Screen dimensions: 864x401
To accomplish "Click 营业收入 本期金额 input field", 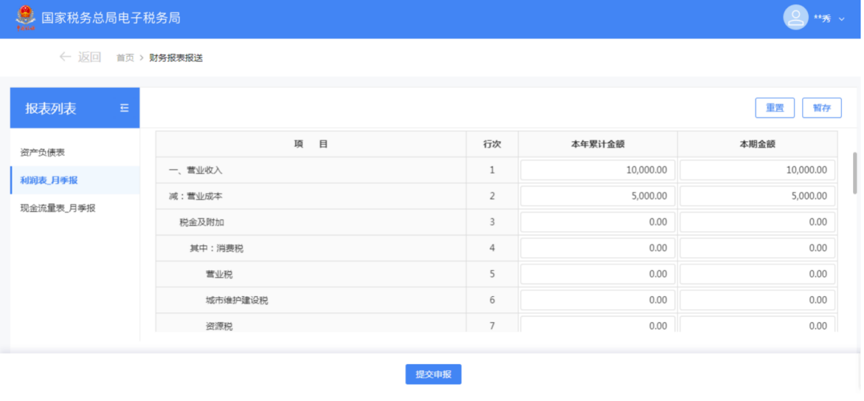I will 758,170.
